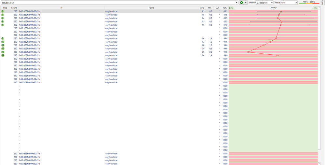Click the Hop column header
This screenshot has height=165, width=325.
click(5, 8)
